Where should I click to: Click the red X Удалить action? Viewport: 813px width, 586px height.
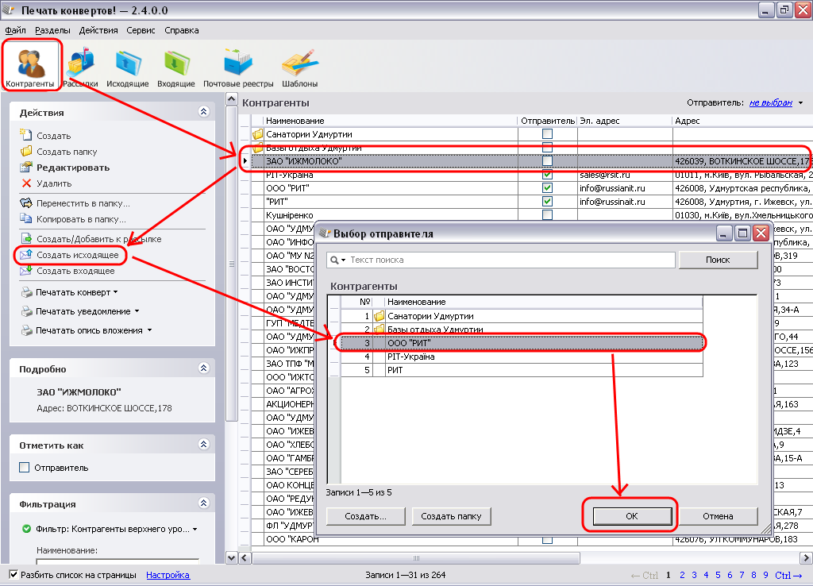click(x=53, y=183)
